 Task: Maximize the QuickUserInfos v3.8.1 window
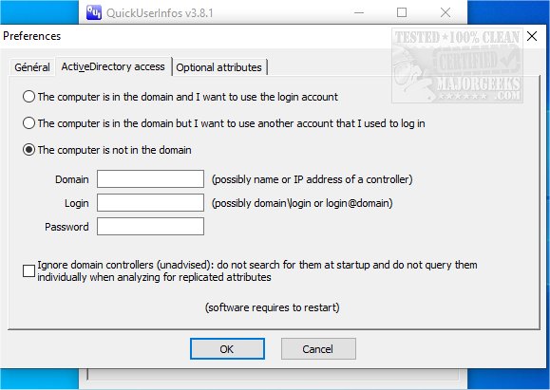(402, 12)
